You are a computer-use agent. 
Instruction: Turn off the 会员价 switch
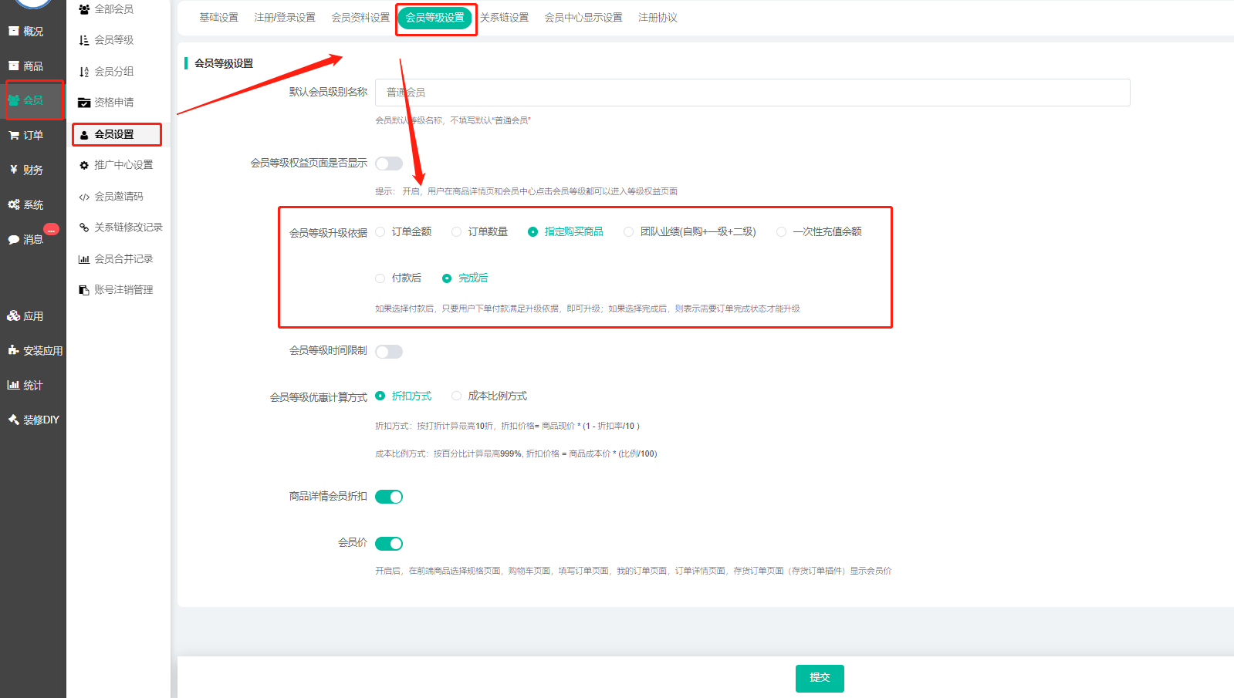[x=389, y=544]
